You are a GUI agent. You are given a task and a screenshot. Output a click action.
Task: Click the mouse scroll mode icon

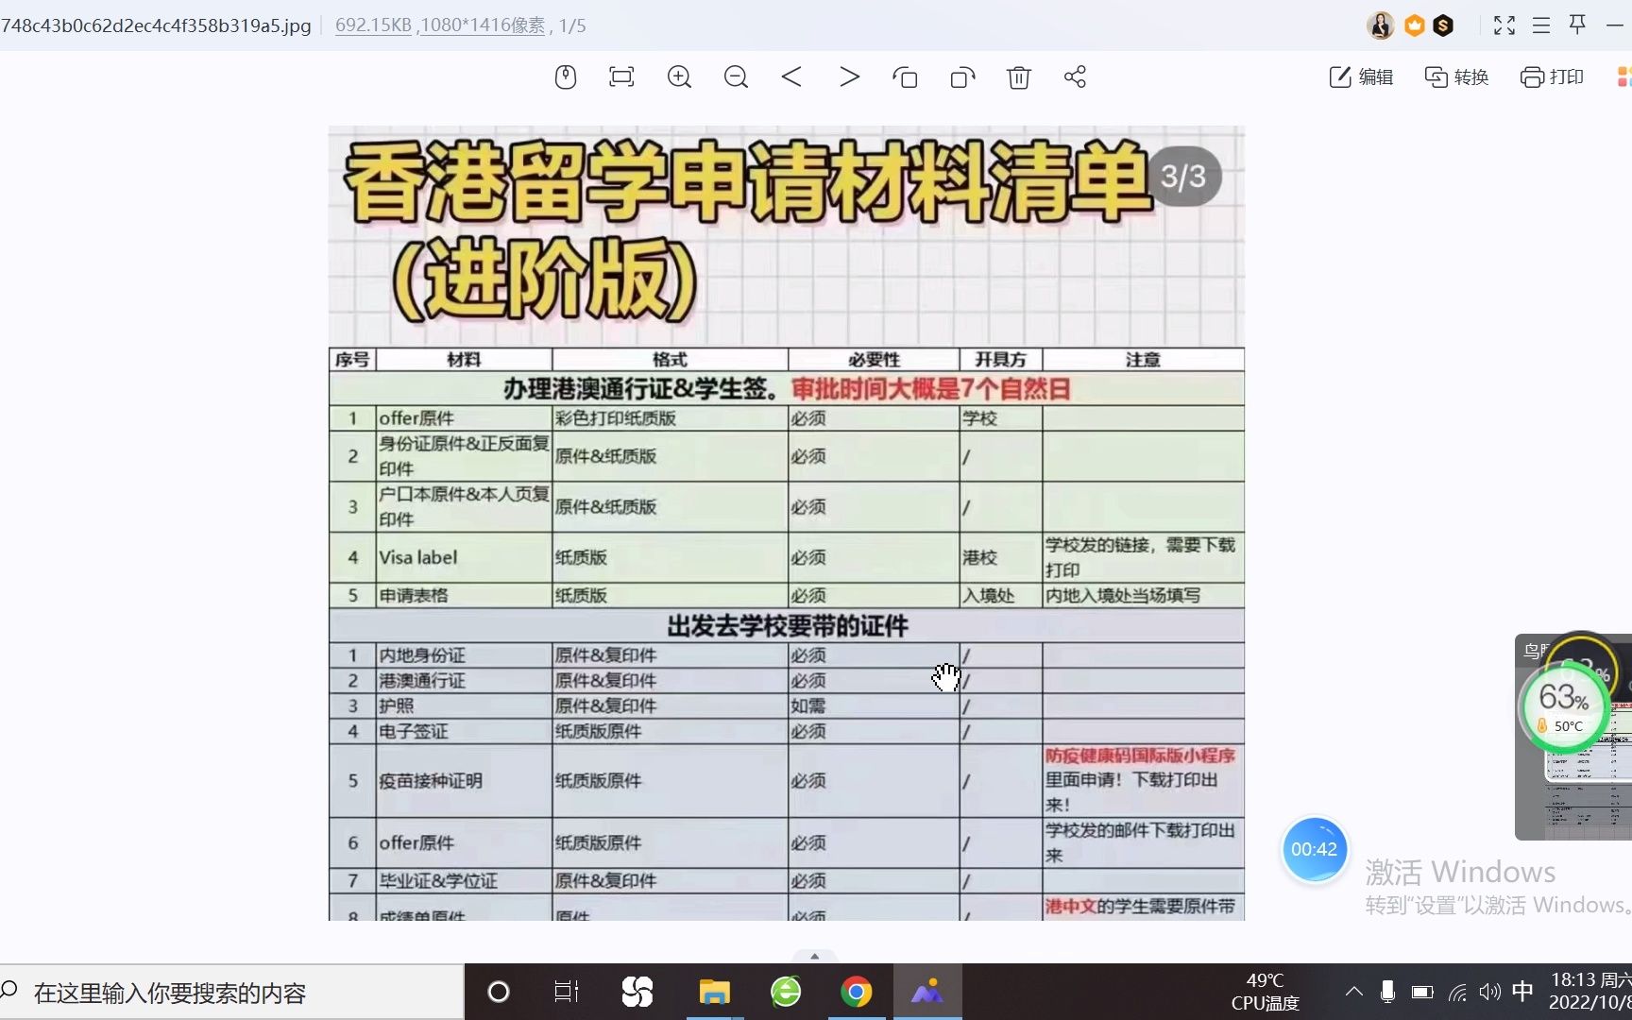[x=565, y=76]
